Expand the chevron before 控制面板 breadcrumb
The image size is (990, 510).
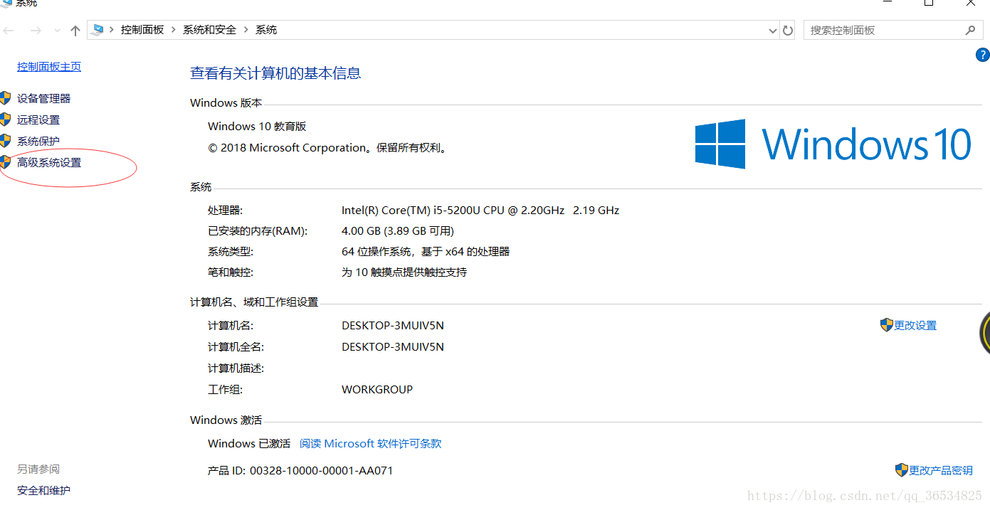pos(112,30)
